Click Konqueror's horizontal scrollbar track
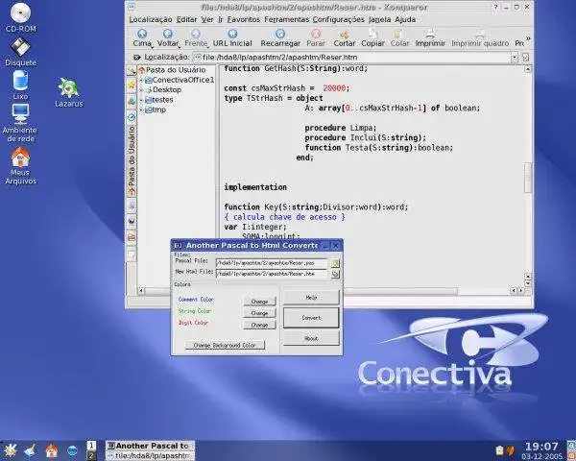 pyautogui.click(x=484, y=291)
